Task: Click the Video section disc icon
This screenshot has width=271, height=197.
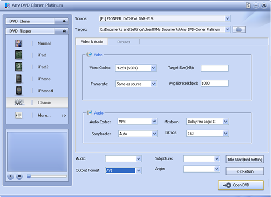Action: pos(89,54)
